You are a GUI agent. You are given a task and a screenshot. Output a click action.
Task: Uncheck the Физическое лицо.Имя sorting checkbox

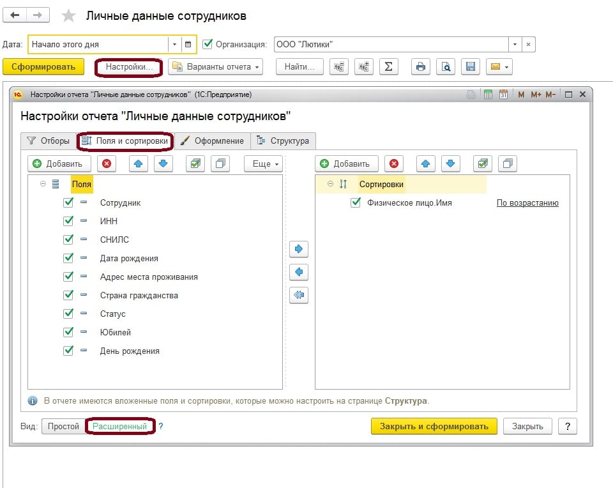356,203
